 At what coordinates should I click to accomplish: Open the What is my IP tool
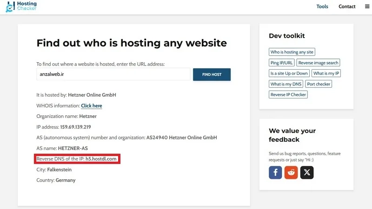(x=326, y=73)
